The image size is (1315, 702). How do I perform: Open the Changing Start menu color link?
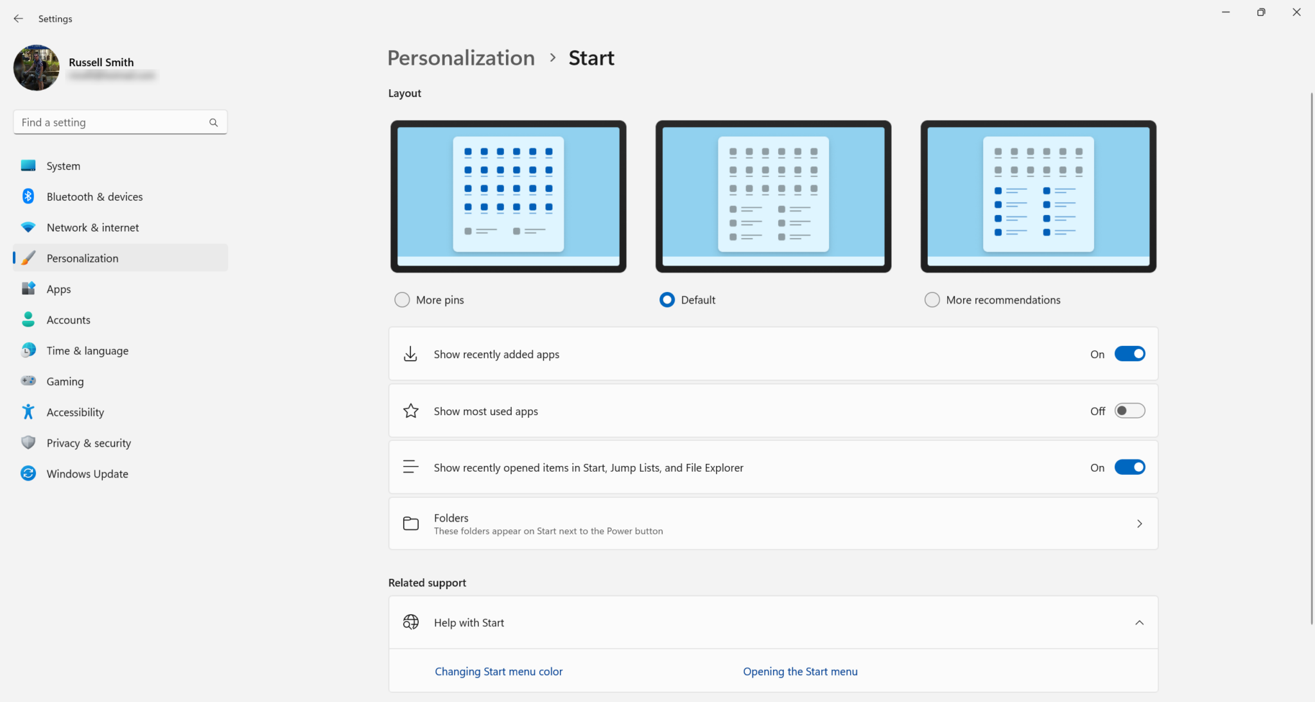pos(498,671)
